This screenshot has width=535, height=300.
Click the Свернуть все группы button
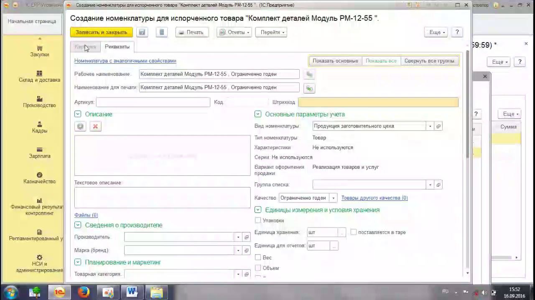(x=429, y=61)
